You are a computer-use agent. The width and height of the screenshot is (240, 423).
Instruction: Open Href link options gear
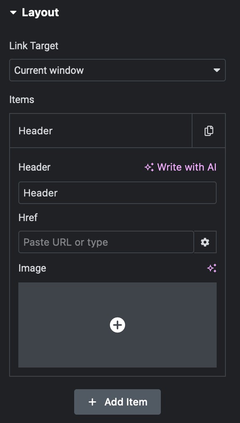click(205, 242)
